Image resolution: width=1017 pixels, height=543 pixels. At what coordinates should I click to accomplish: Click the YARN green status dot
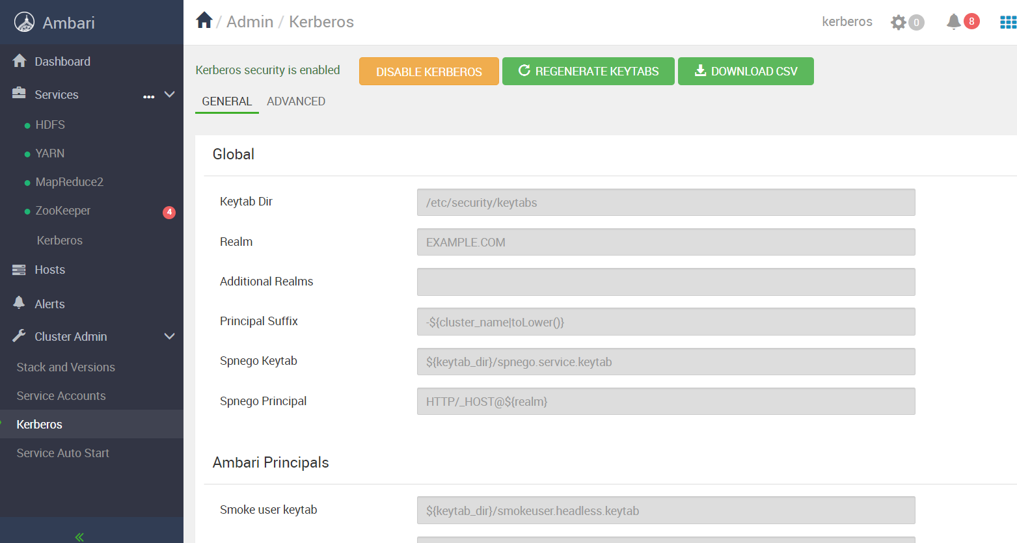tap(27, 154)
